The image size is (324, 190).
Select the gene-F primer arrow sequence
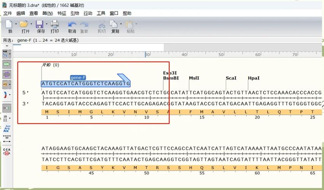pos(86,84)
